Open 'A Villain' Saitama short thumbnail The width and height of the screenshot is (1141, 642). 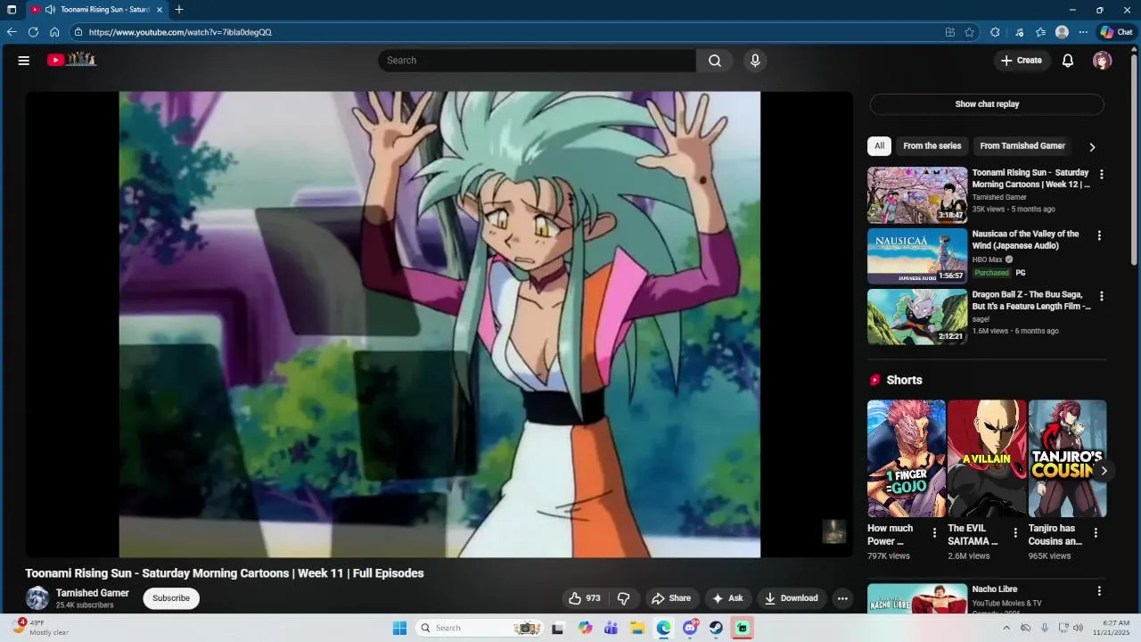[987, 458]
